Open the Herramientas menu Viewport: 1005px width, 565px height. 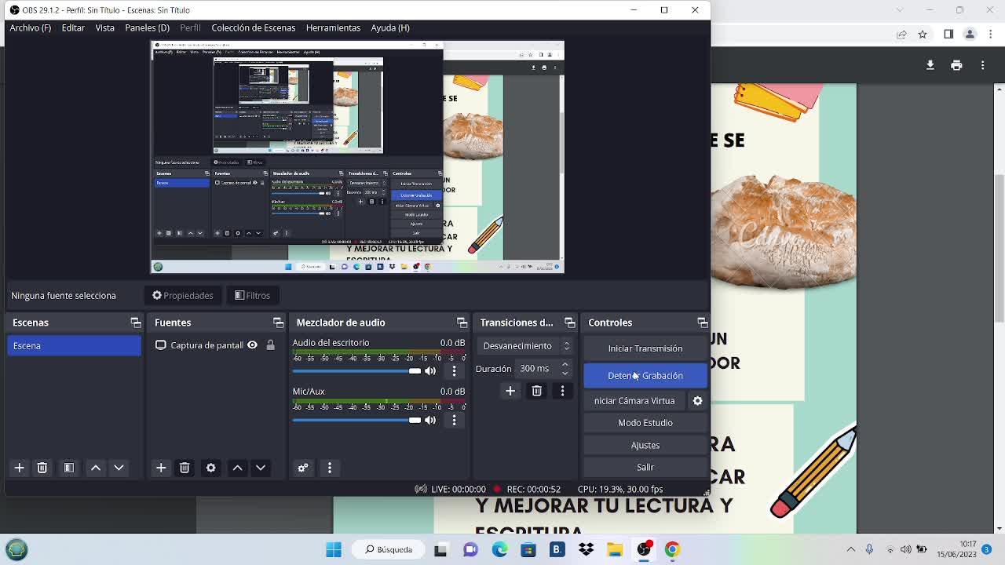[x=333, y=27]
